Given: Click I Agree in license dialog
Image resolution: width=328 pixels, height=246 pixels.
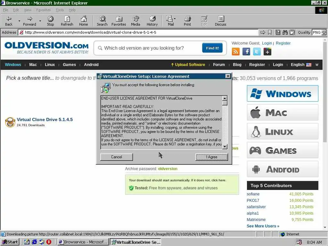Looking at the screenshot, I should pos(212,157).
